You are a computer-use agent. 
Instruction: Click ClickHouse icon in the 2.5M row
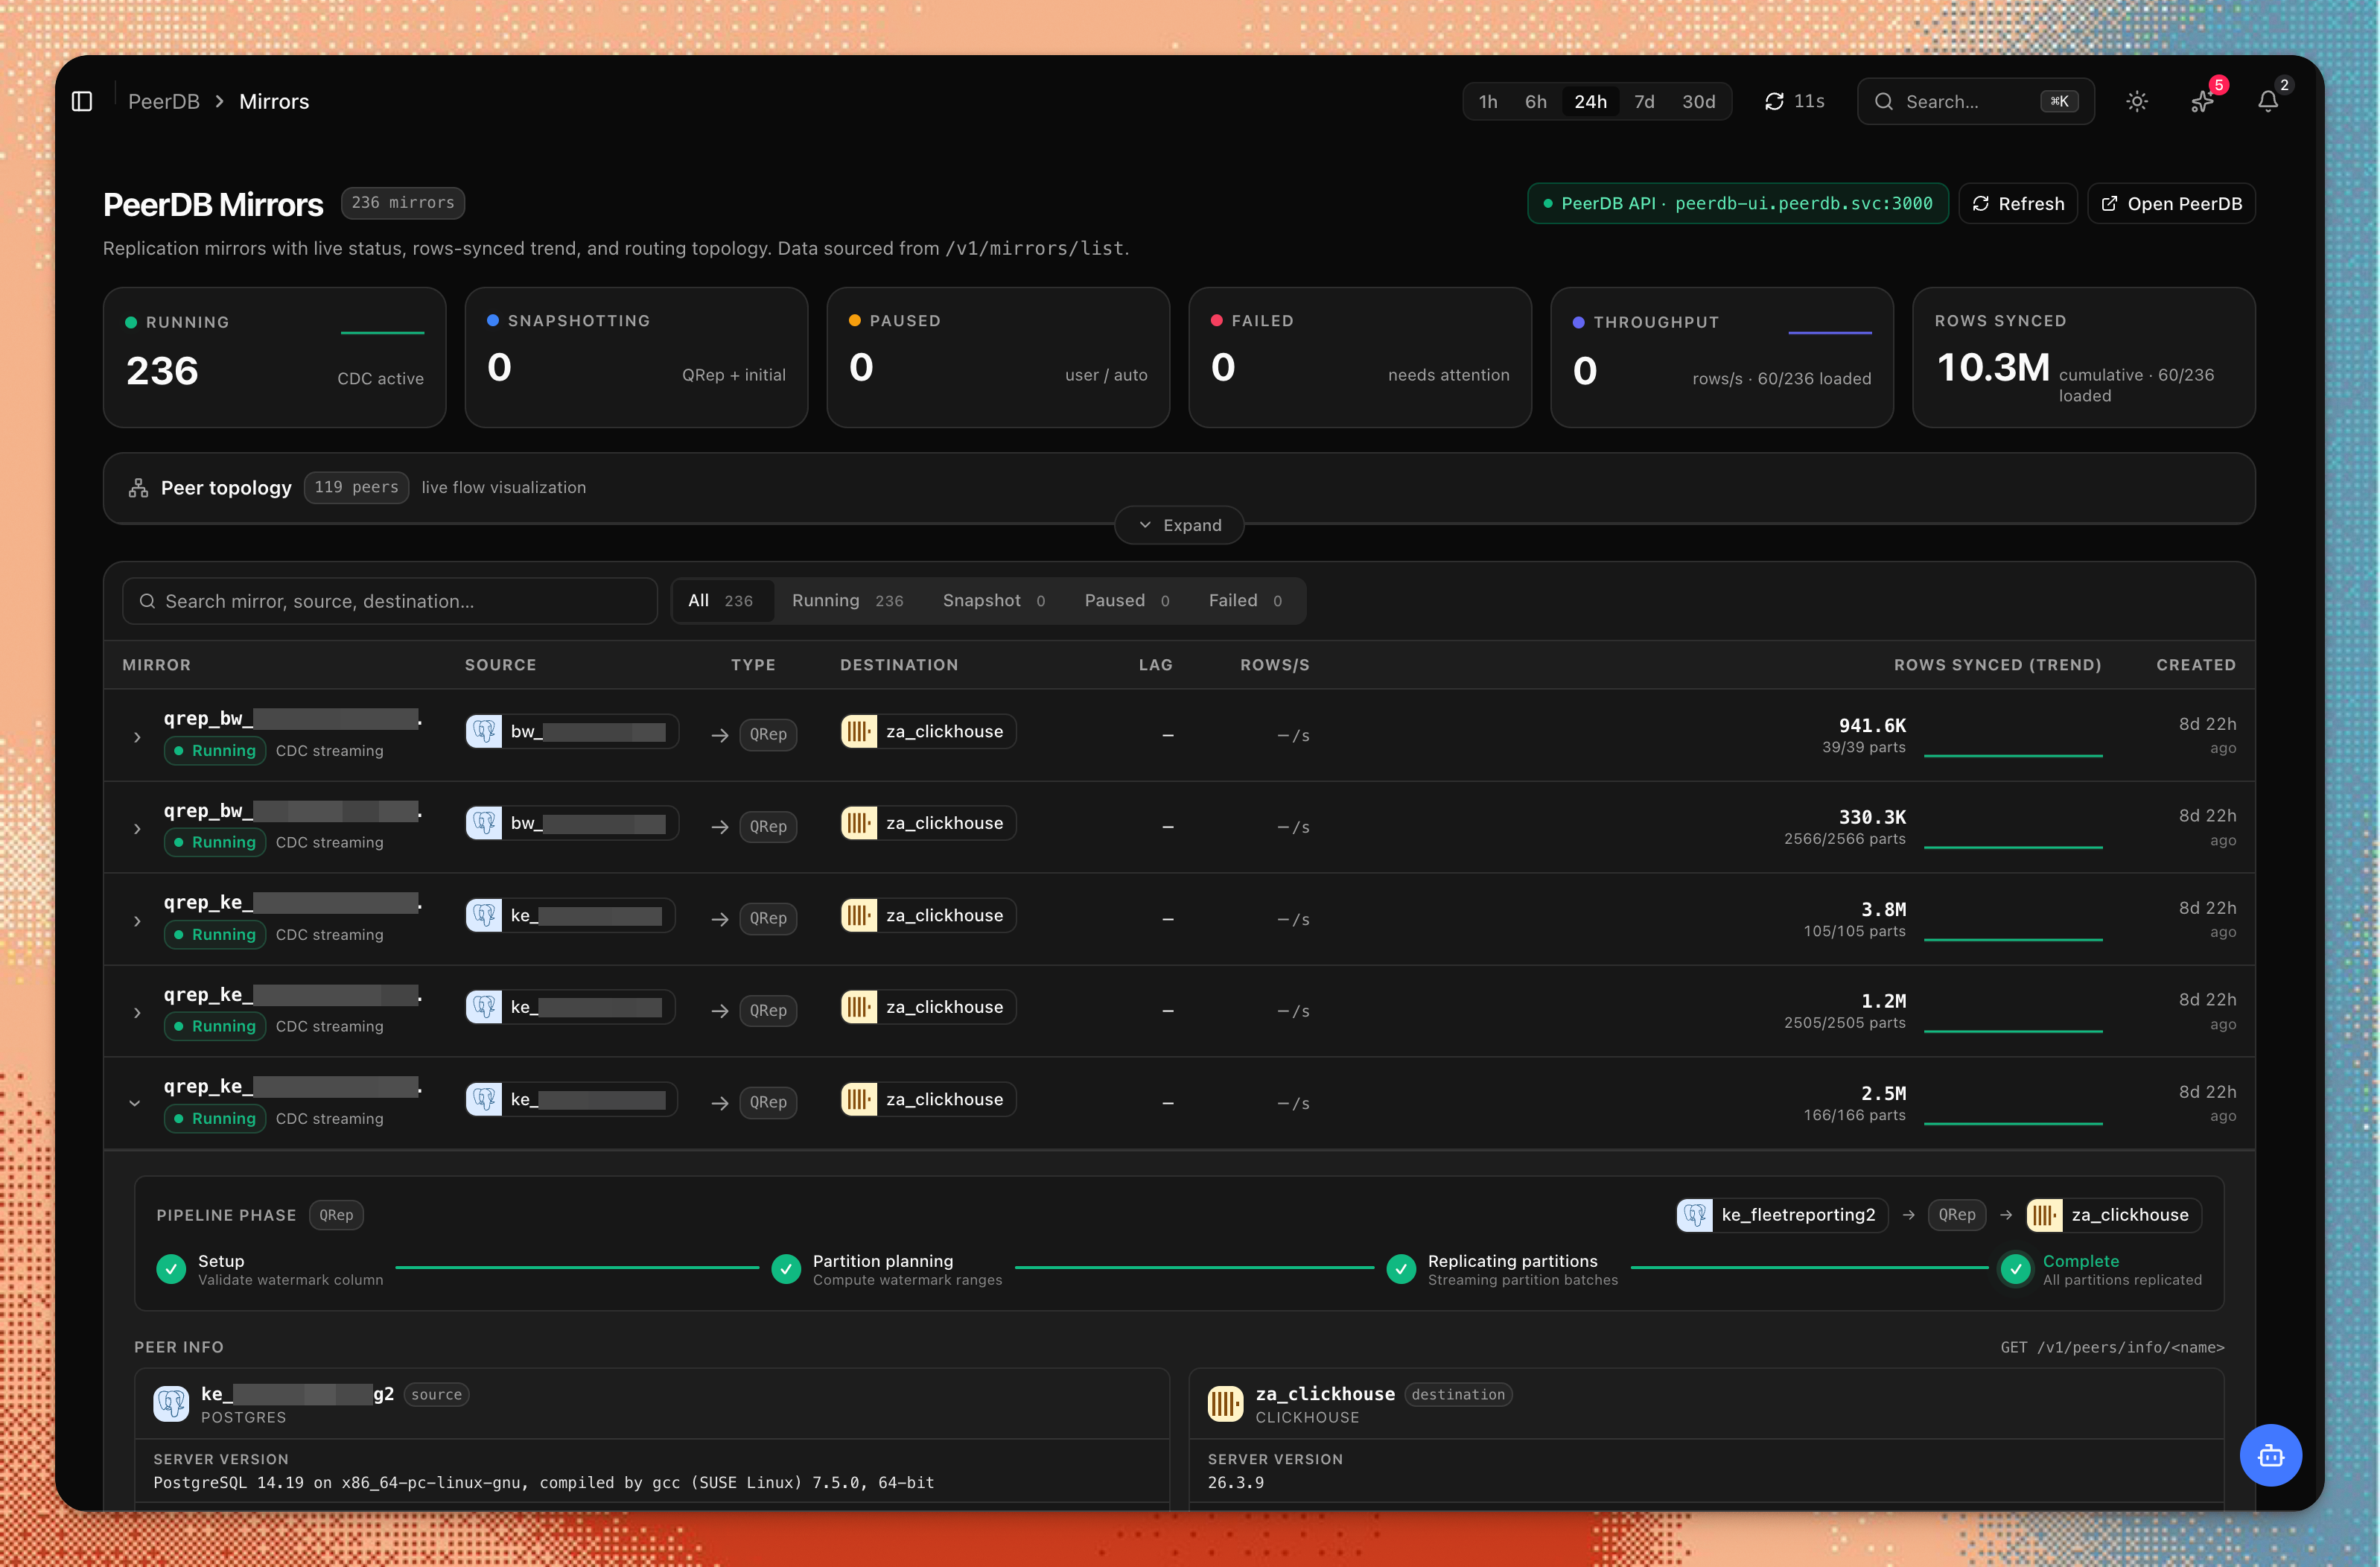point(859,1099)
